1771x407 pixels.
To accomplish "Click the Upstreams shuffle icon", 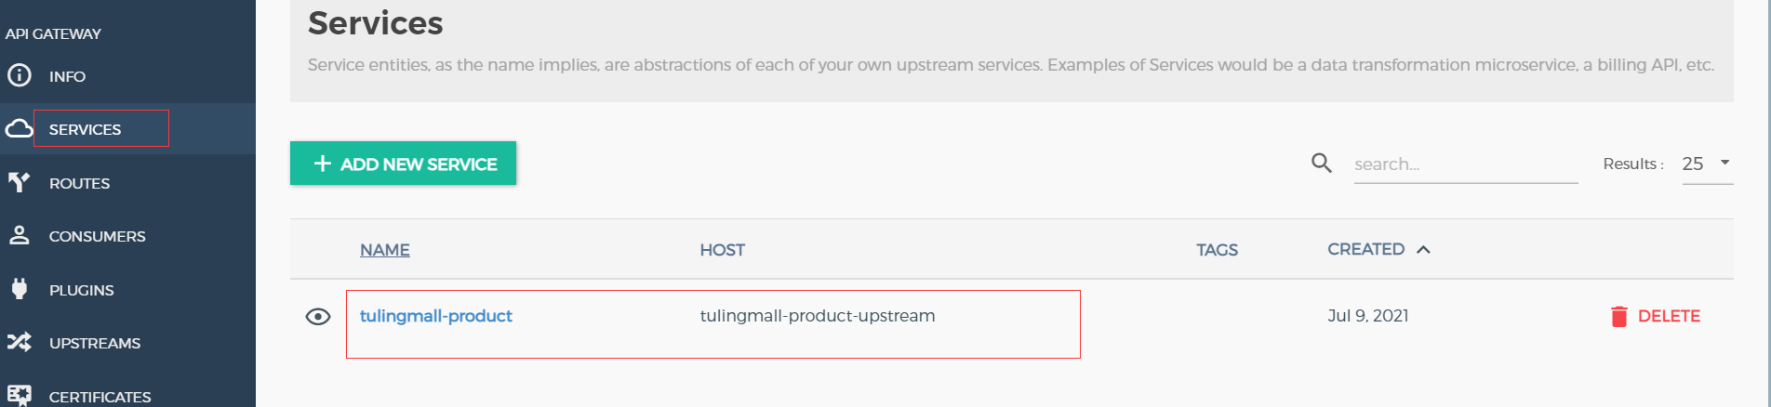I will click(20, 342).
